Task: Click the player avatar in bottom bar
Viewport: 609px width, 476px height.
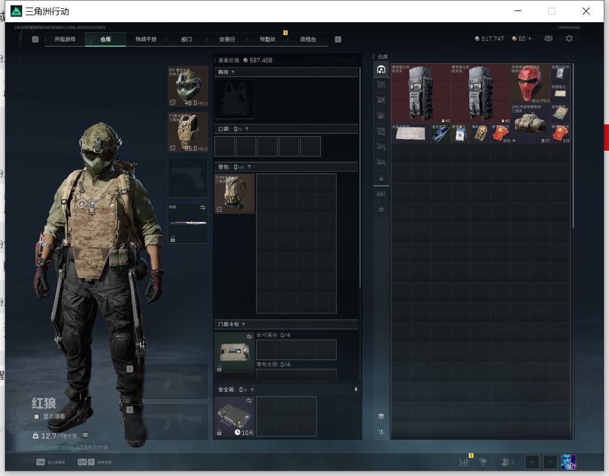Action: pos(569,462)
